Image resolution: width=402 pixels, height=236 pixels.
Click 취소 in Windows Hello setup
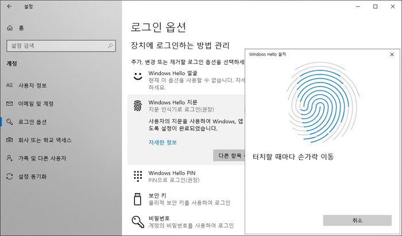(357, 221)
